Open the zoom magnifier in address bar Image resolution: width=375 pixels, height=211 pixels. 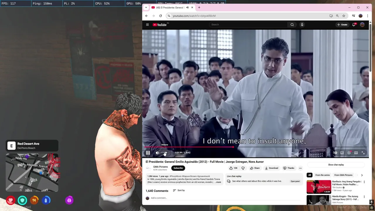(337, 16)
